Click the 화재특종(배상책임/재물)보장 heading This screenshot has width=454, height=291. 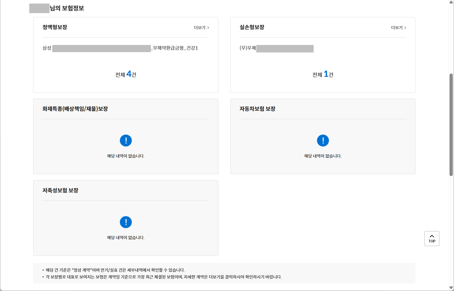point(75,109)
